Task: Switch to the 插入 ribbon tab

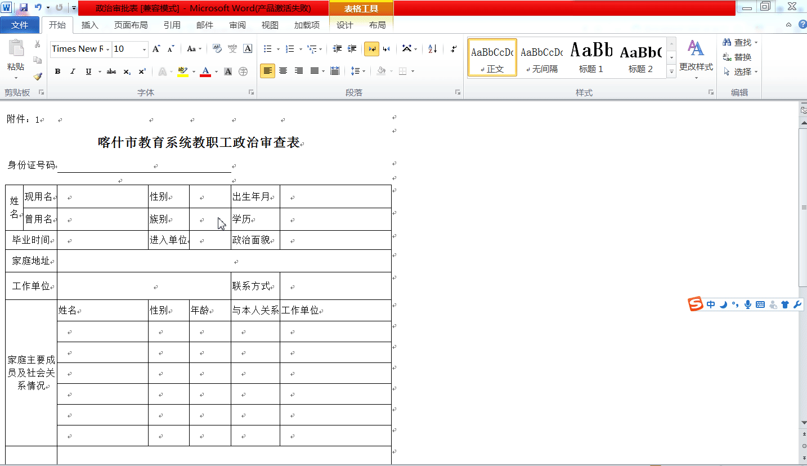Action: (x=90, y=25)
